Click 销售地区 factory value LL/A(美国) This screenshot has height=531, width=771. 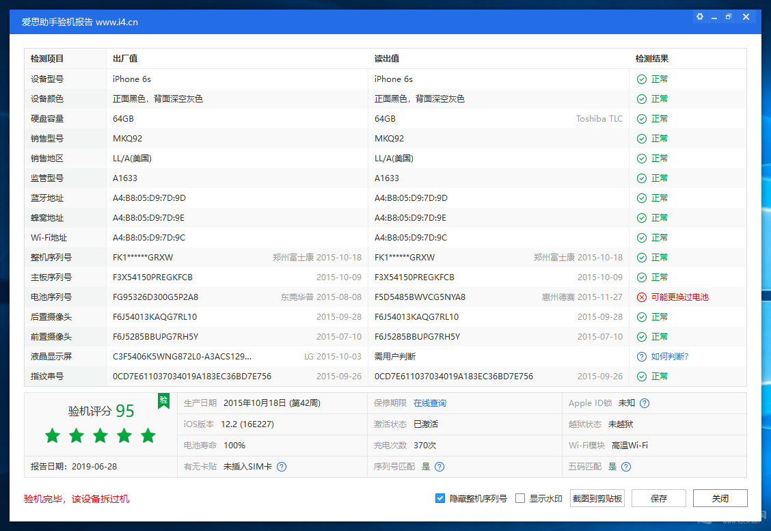tap(133, 159)
